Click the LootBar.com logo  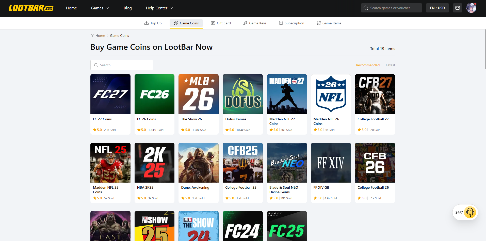point(31,8)
